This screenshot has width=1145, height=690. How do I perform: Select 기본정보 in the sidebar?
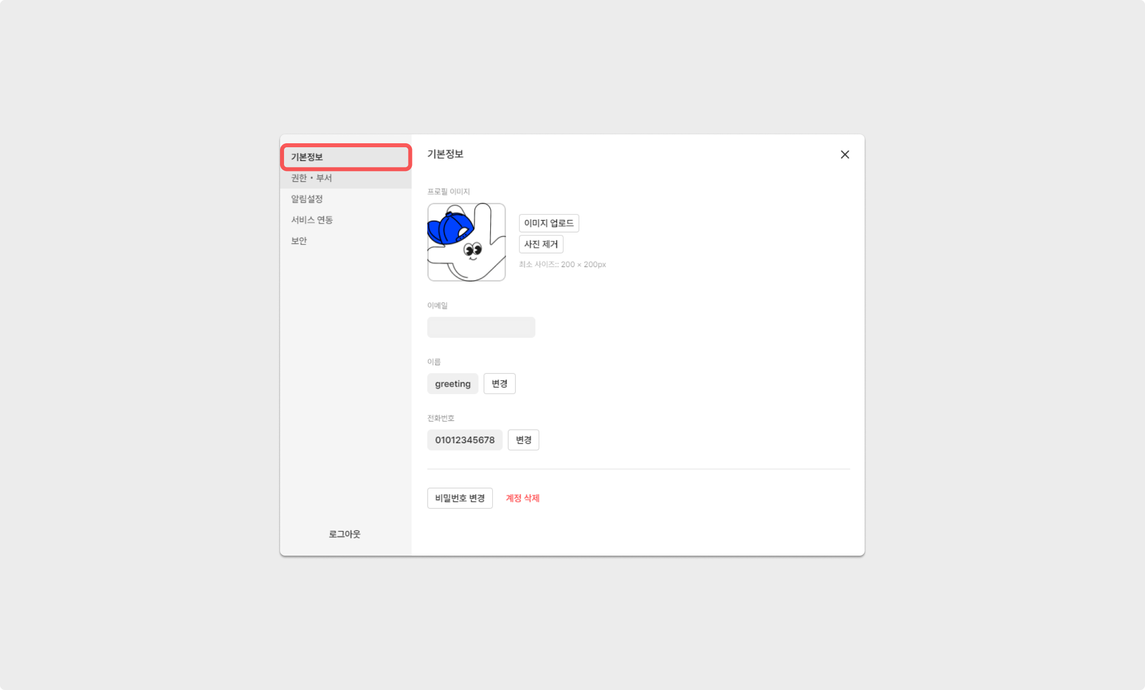[345, 157]
